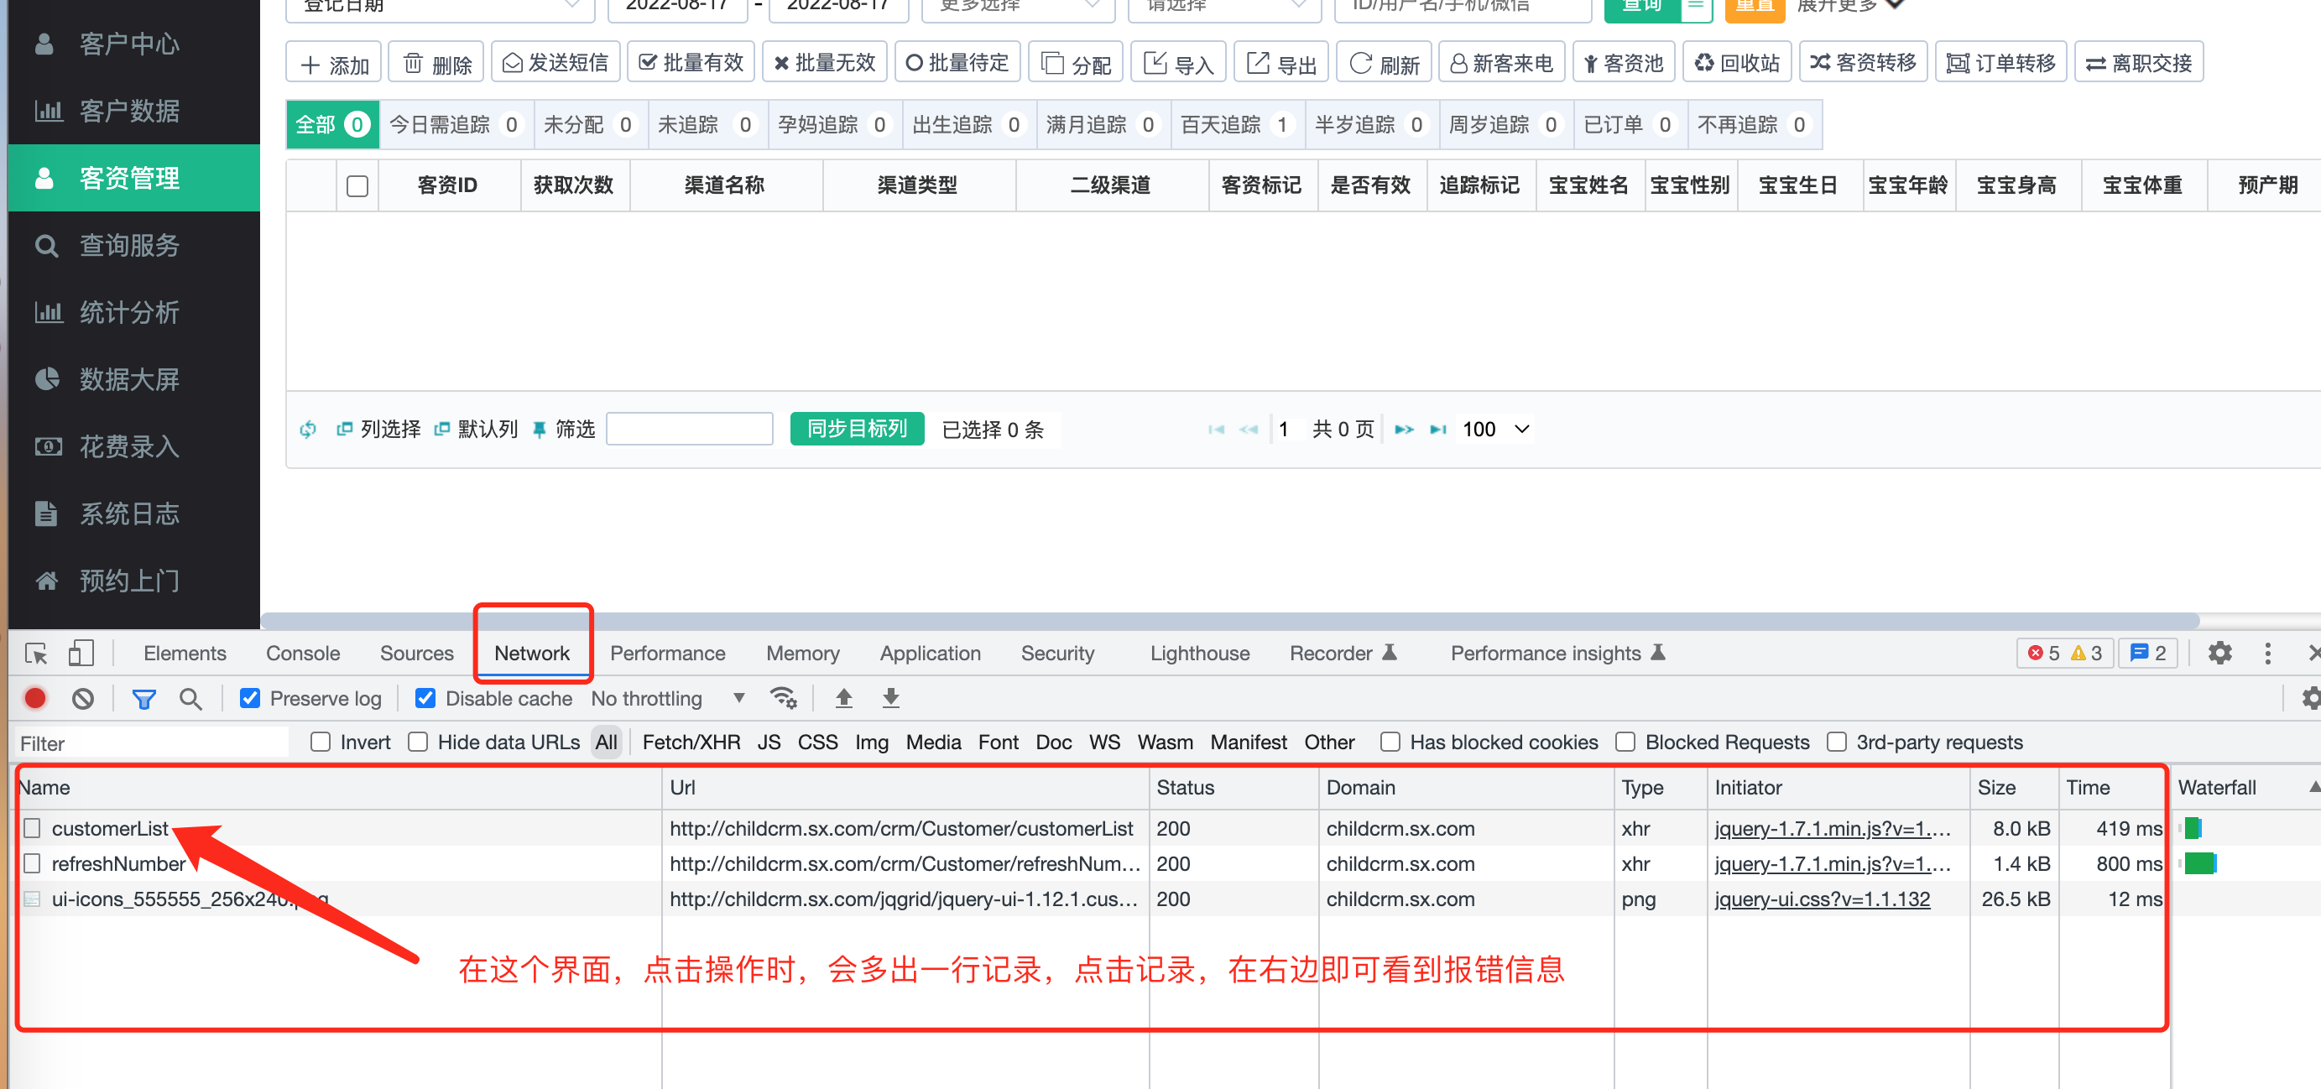
Task: Switch to the Console tab
Action: tap(303, 653)
